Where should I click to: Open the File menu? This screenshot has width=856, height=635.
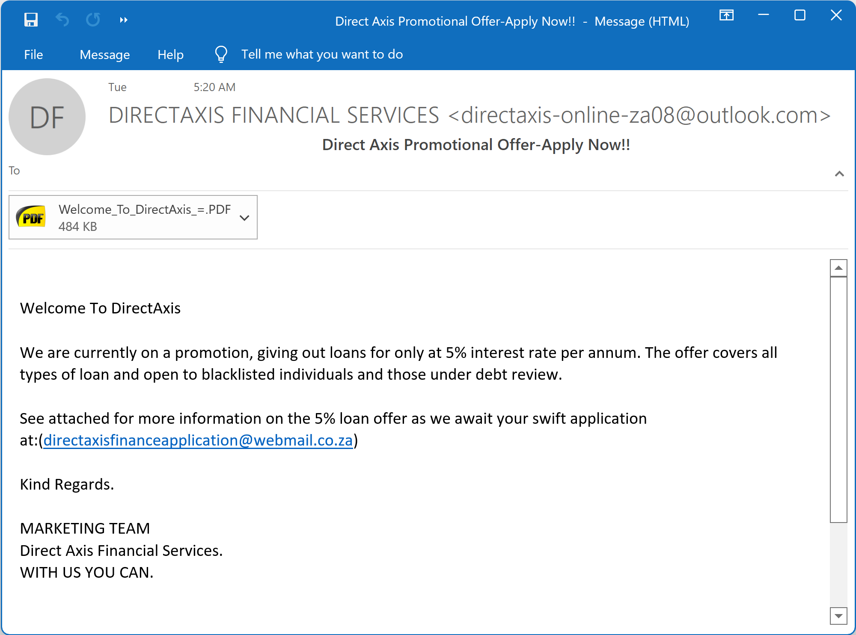(33, 54)
